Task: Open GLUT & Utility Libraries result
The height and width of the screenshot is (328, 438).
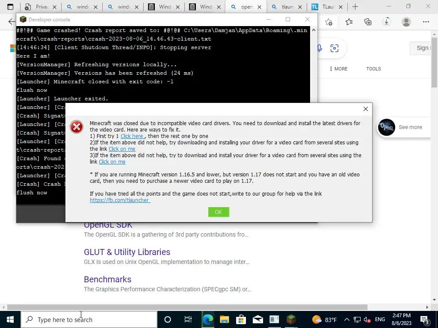Action: click(127, 252)
